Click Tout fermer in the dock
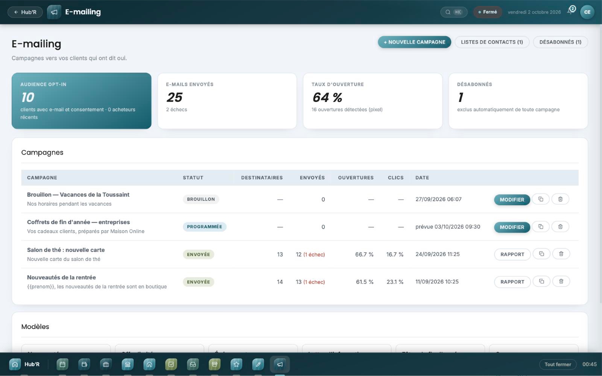Screen dimensions: 602x376 [558, 364]
